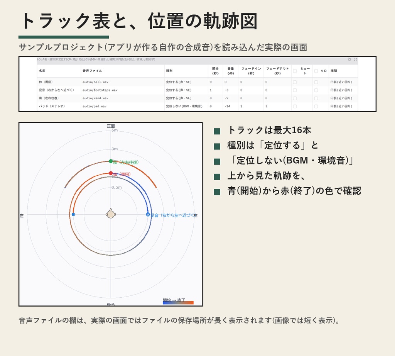
Task: Click the -3 volume cell
Action: click(x=231, y=90)
